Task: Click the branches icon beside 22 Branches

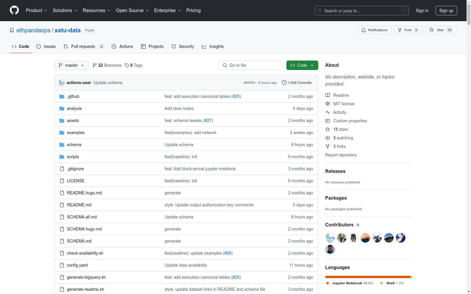Action: click(95, 65)
